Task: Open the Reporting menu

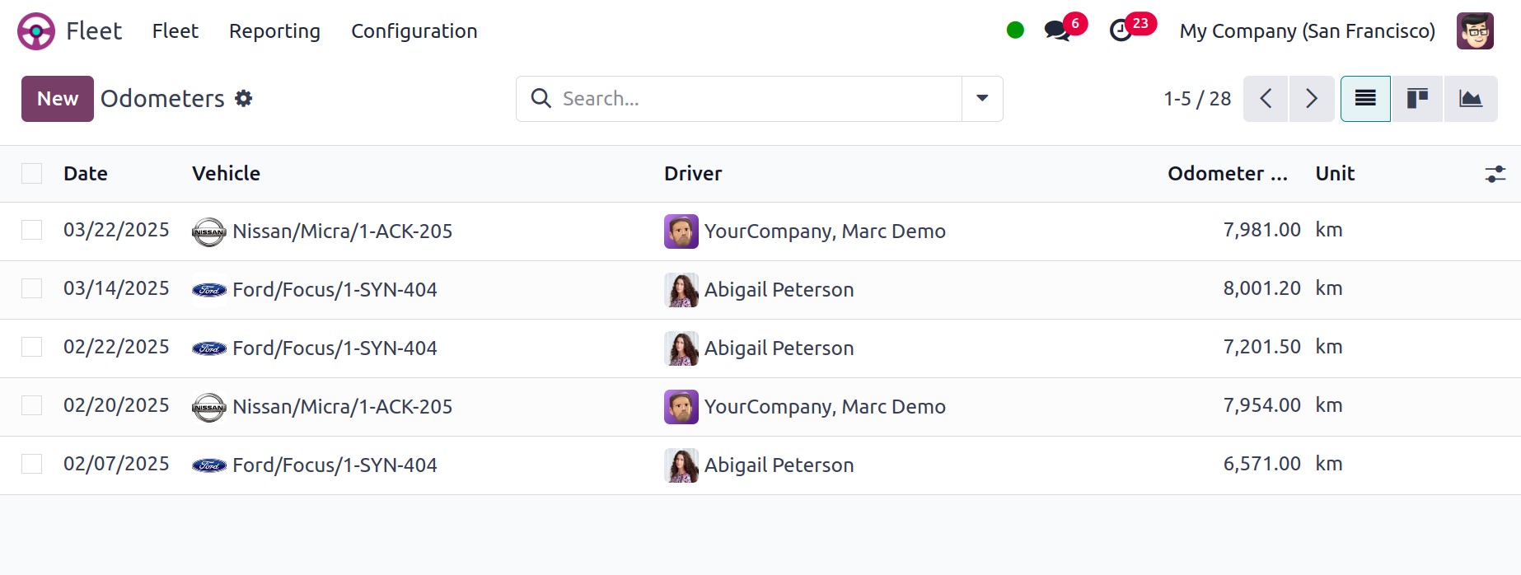Action: tap(274, 31)
